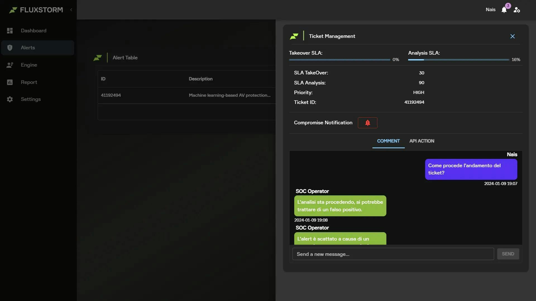Image resolution: width=536 pixels, height=301 pixels.
Task: Close the Ticket Management panel
Action: (x=513, y=36)
